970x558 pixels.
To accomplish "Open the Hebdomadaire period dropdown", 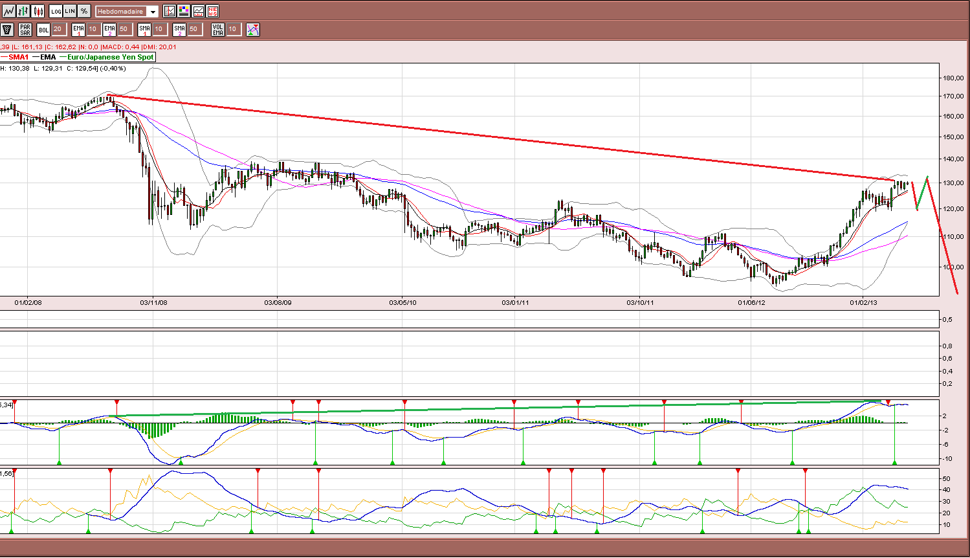I will 127,12.
